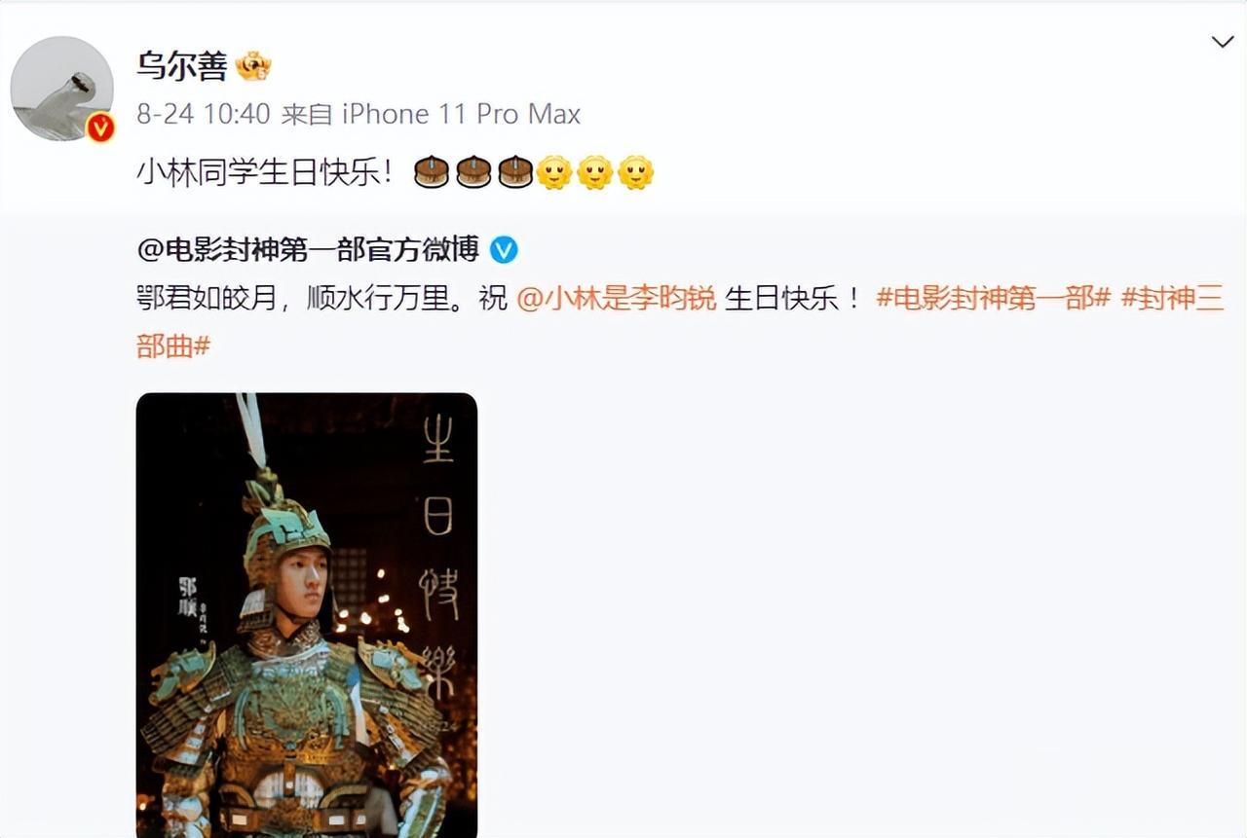Open the post options chevron menu

[1222, 42]
